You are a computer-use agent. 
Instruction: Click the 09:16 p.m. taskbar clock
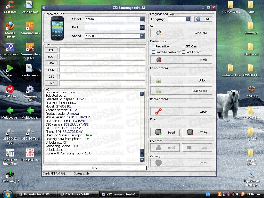coord(254,194)
